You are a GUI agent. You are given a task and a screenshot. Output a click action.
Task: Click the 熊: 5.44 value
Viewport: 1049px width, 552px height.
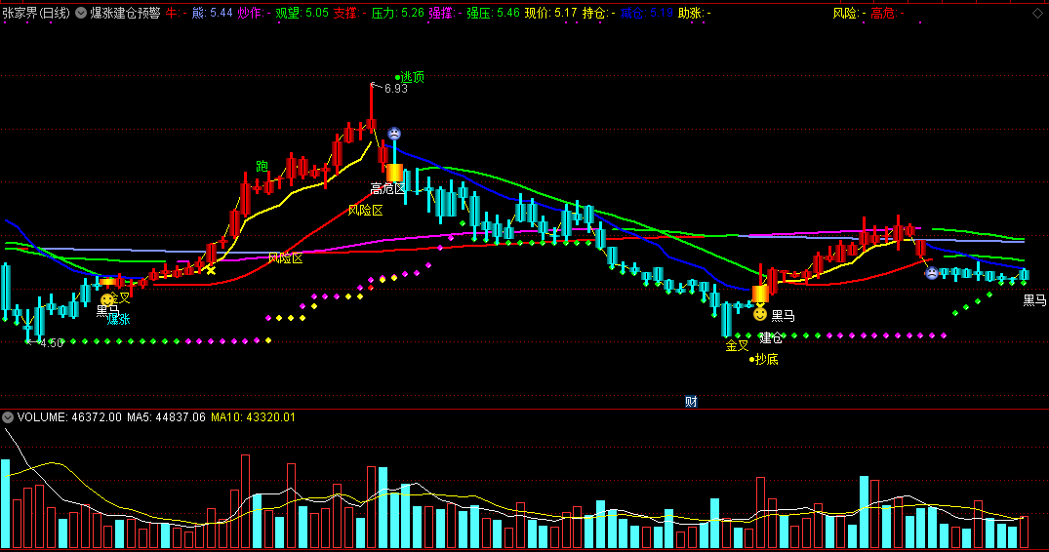coord(212,13)
